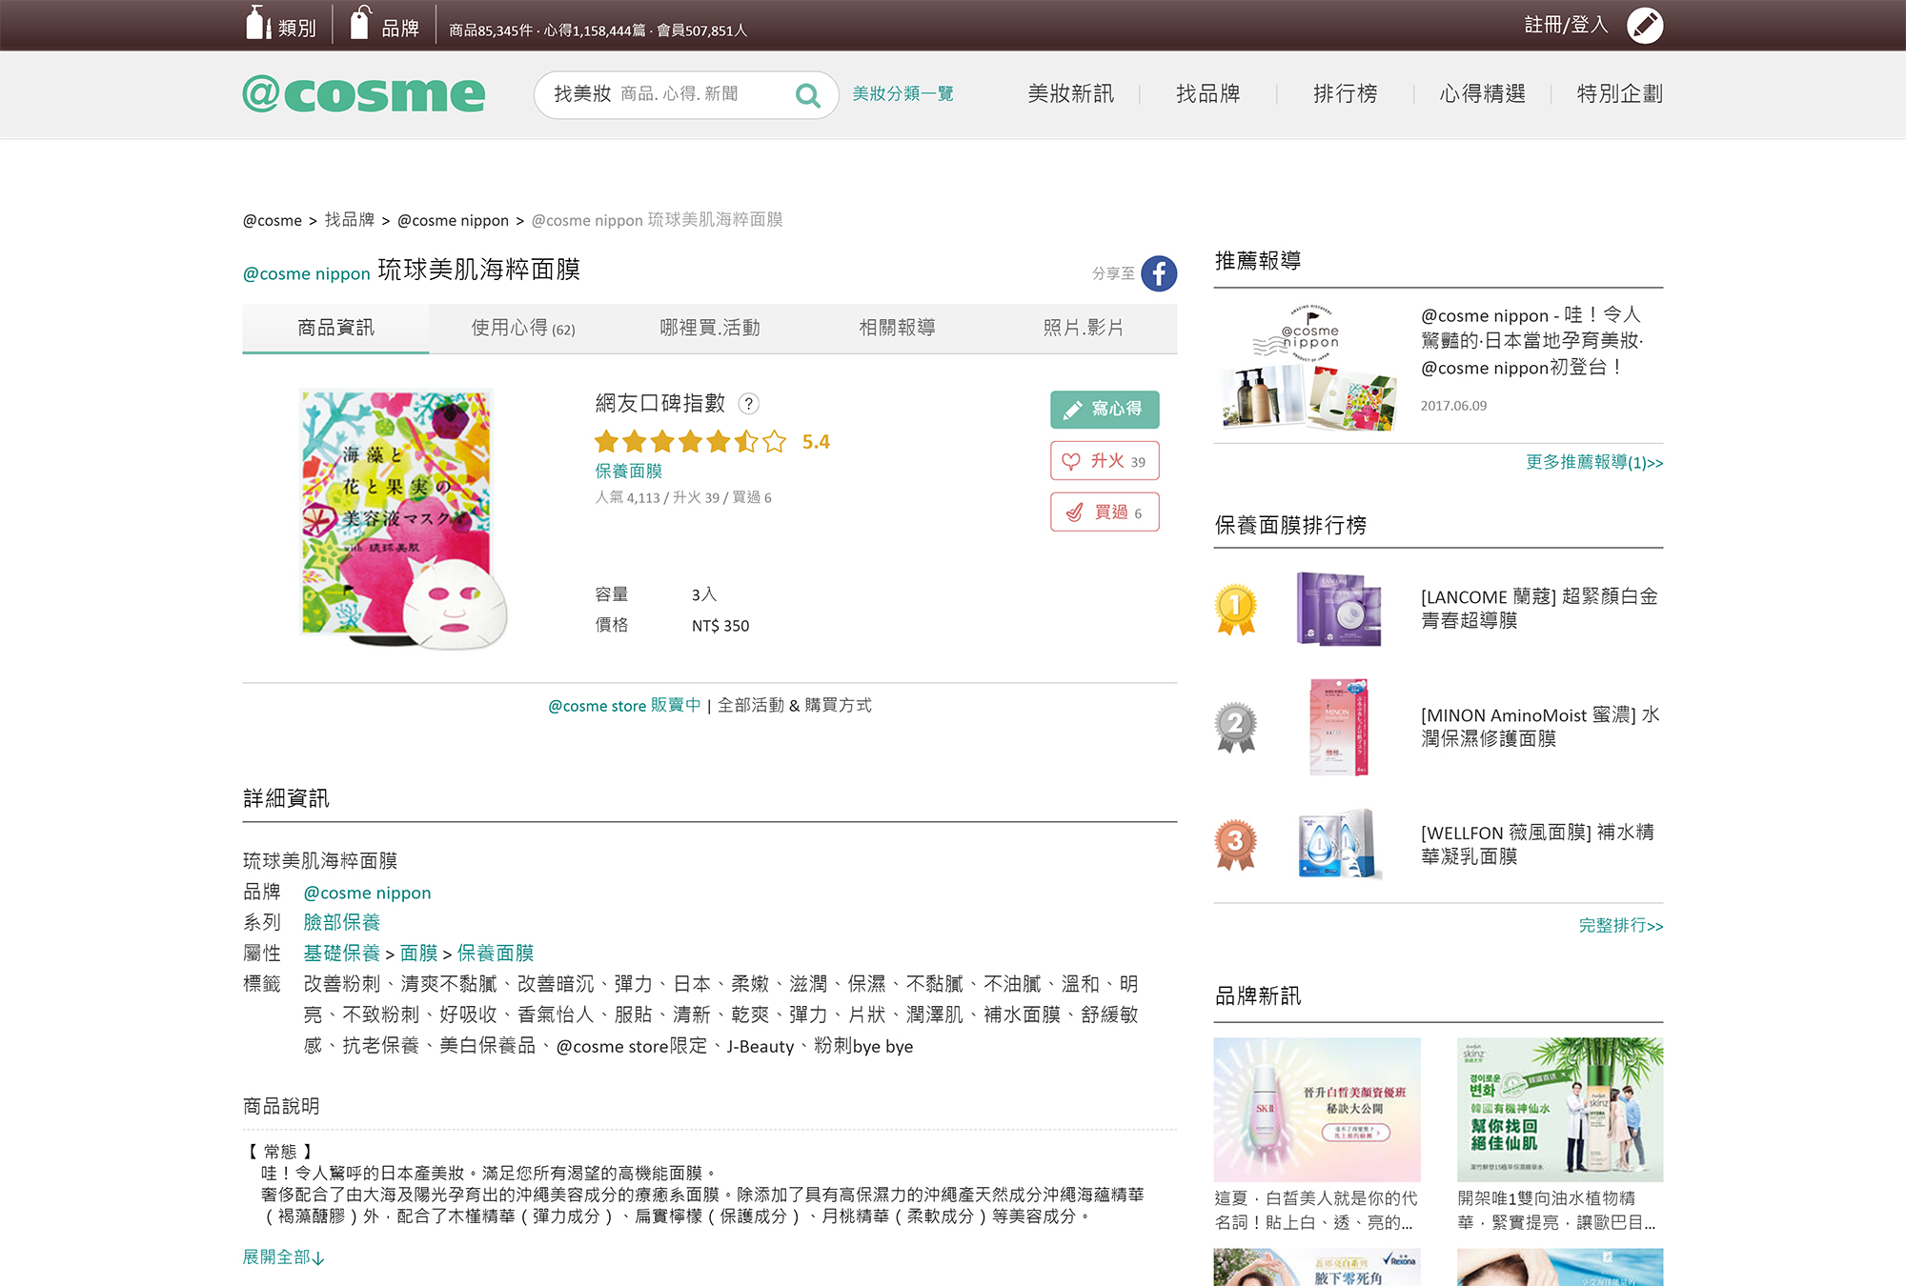
Task: Open news text 開架唯1雙向油水植物精華
Action: pos(1557,1210)
